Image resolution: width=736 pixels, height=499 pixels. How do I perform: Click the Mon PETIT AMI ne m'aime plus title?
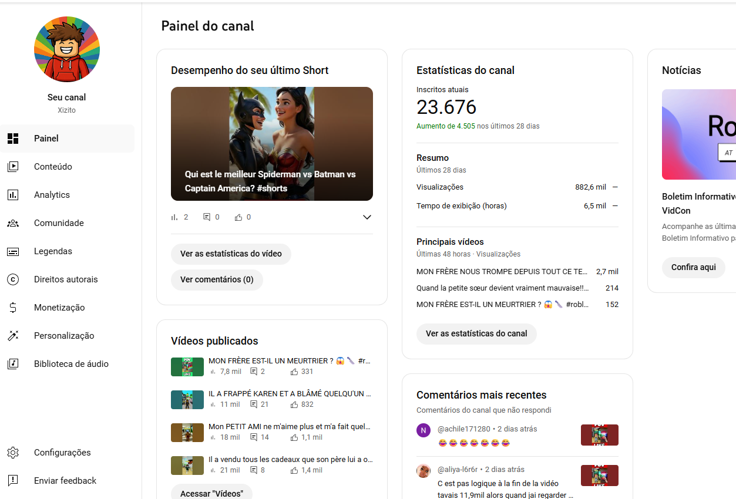point(290,427)
